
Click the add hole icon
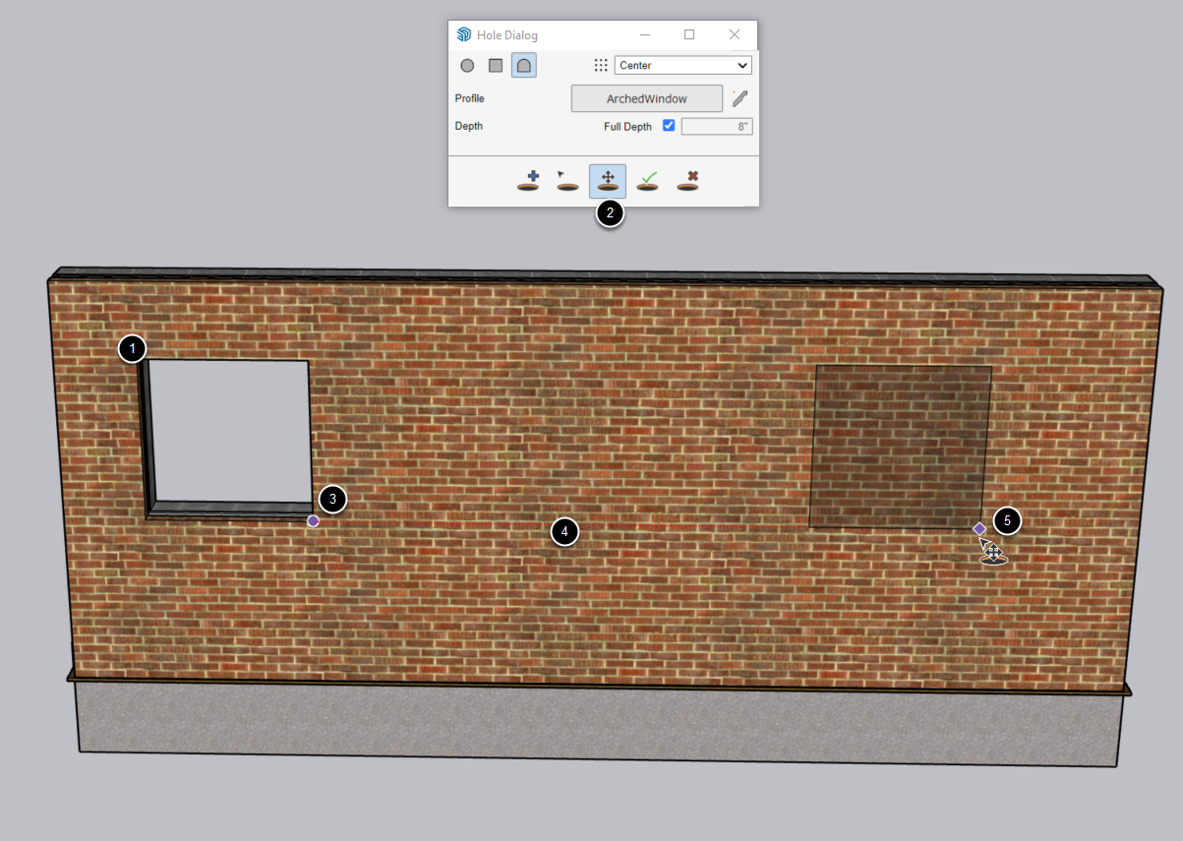pyautogui.click(x=528, y=181)
